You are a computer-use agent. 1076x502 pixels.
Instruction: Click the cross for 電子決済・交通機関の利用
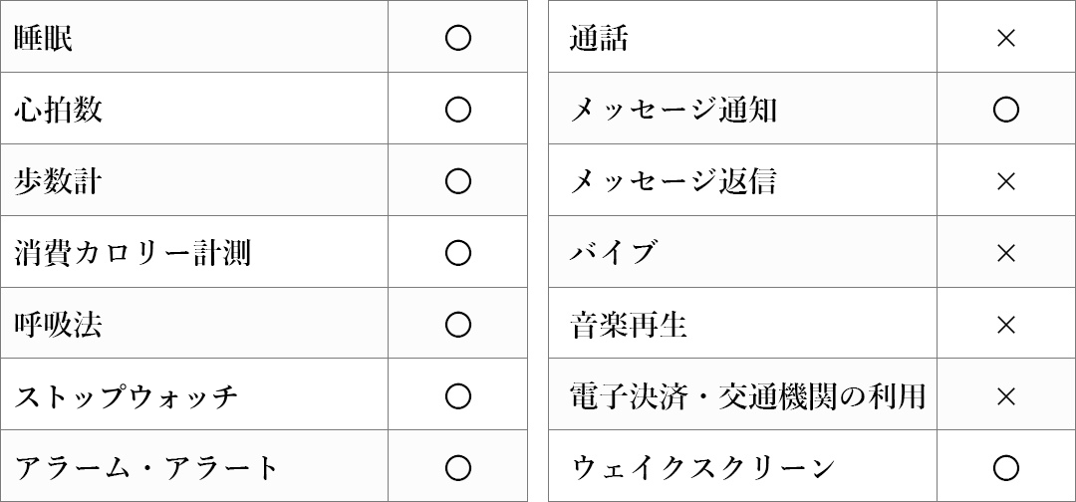1005,396
